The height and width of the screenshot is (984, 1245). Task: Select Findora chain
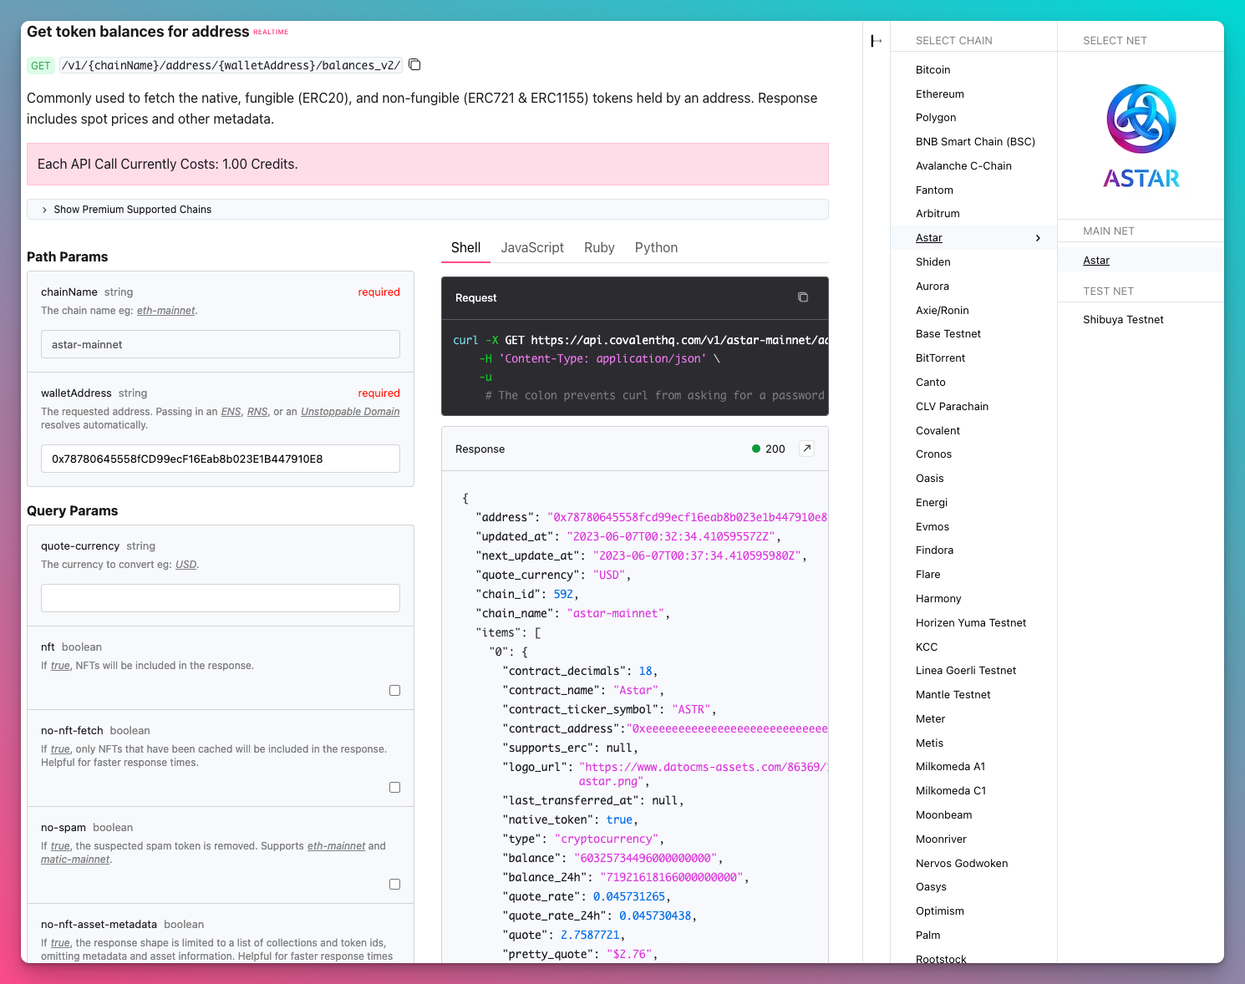[934, 550]
